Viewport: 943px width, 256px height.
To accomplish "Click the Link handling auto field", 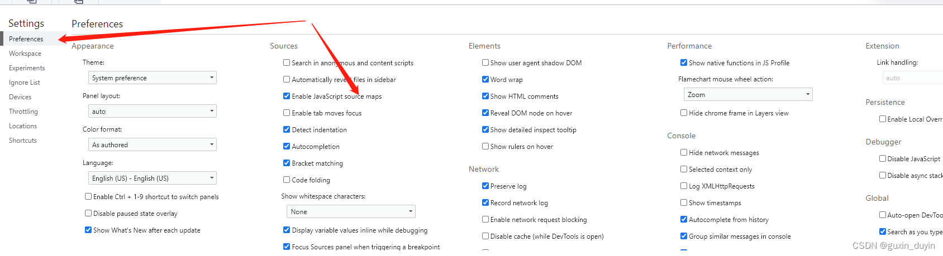I will (913, 78).
